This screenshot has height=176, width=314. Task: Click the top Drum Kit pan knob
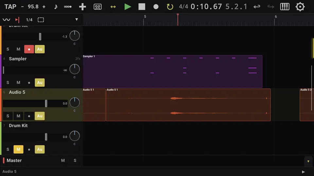point(75,36)
